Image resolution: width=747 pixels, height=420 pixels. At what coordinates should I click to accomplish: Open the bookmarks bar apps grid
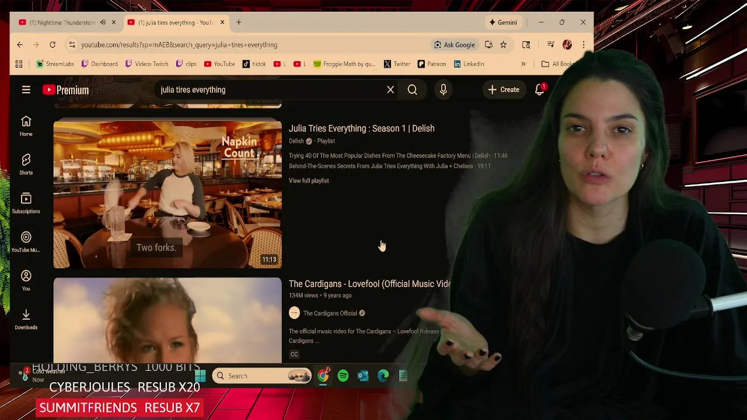click(x=19, y=64)
